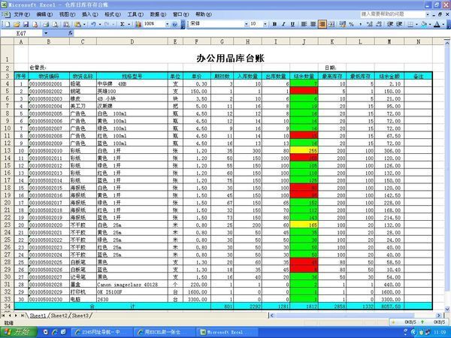Expand the AutoSum functions arrow
The height and width of the screenshot is (338, 451).
[x=129, y=24]
